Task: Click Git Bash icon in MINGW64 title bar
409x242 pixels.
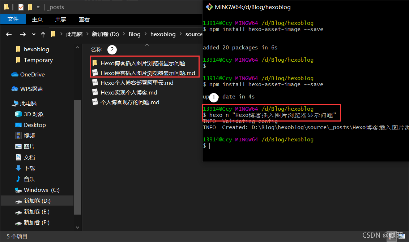Action: [209, 7]
